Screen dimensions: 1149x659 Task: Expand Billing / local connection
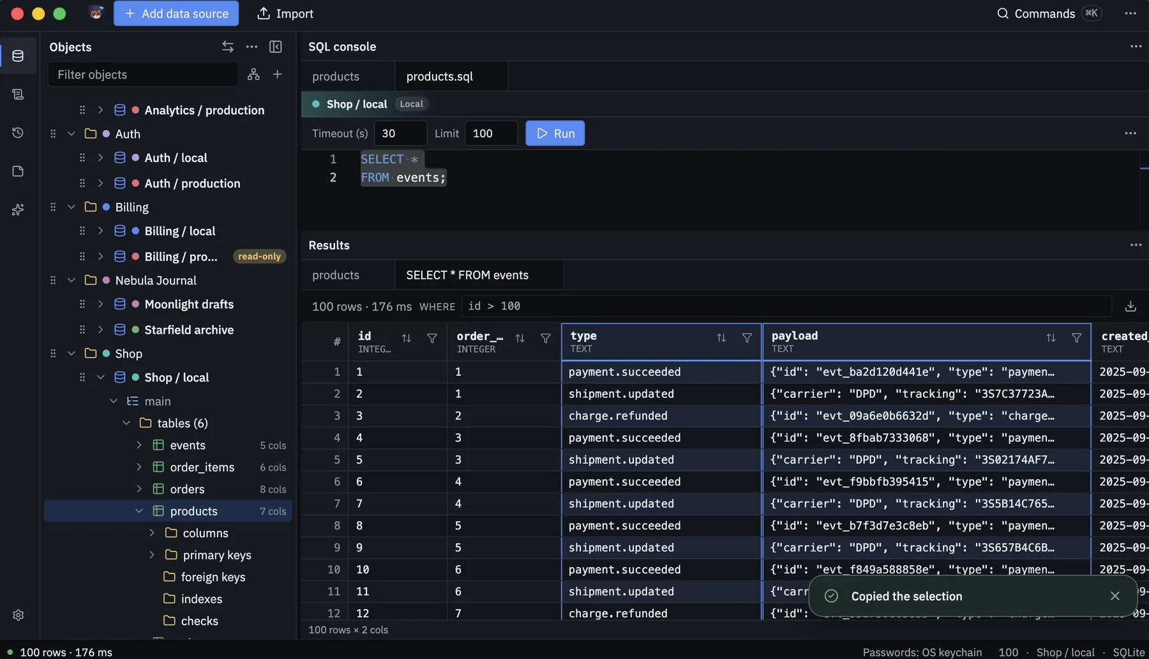click(100, 231)
